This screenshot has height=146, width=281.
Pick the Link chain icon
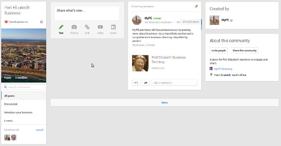pos(87,27)
